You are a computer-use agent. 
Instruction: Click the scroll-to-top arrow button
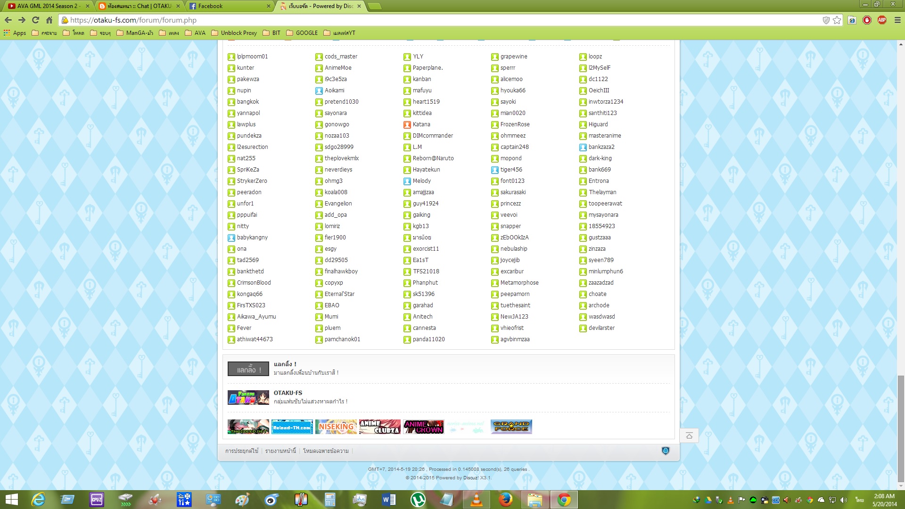click(689, 435)
